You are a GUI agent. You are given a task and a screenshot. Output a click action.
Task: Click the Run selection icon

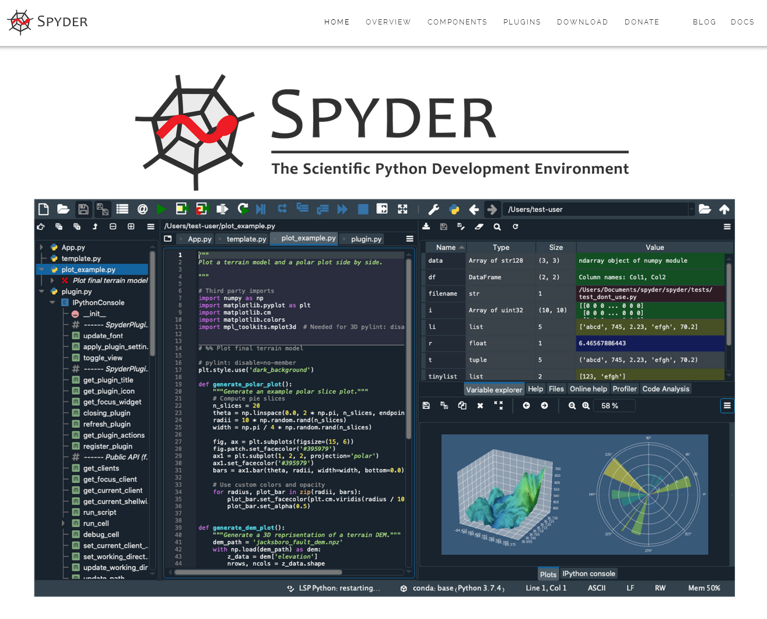pos(222,209)
